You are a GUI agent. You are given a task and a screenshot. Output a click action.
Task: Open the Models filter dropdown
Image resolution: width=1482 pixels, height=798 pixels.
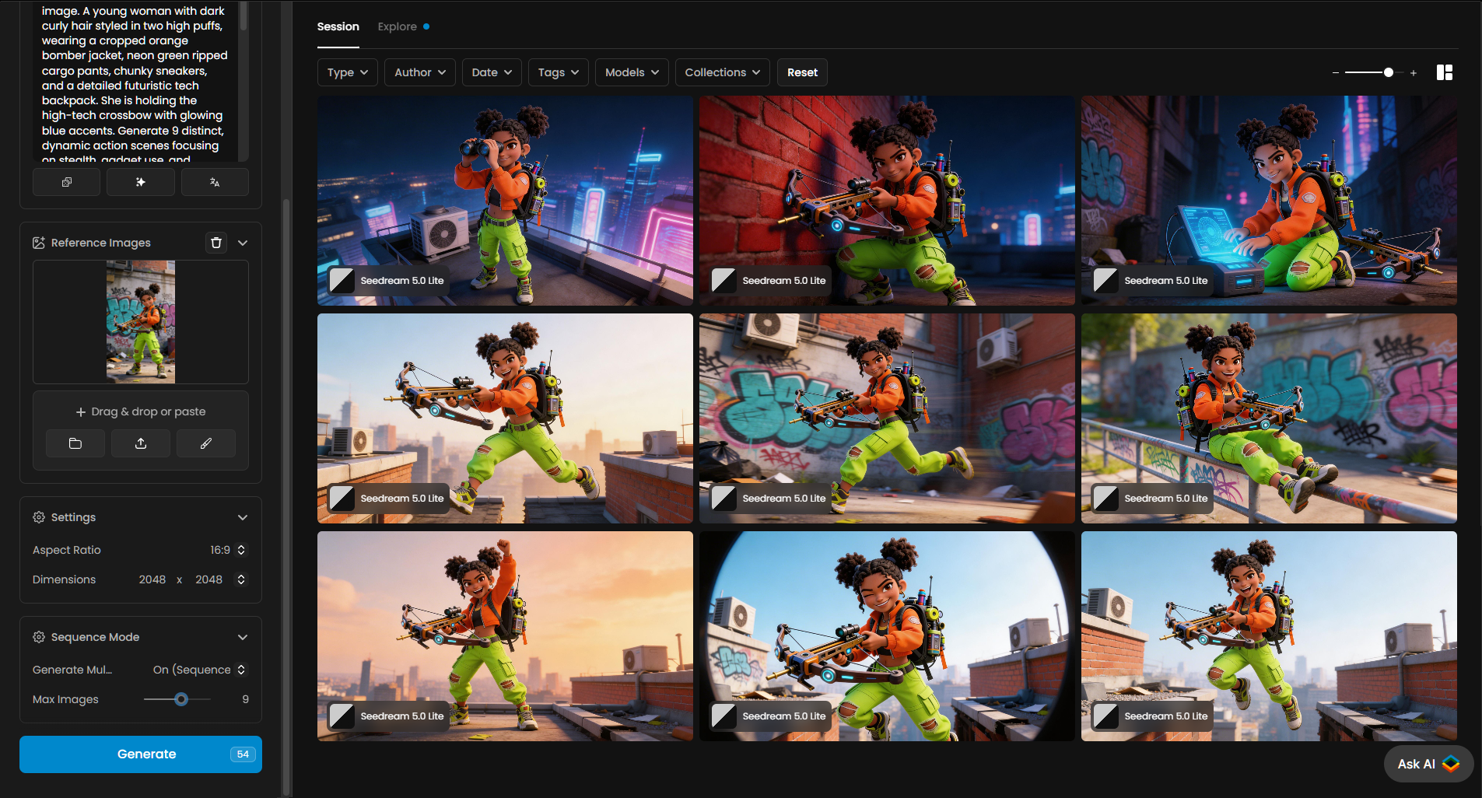[x=632, y=72]
